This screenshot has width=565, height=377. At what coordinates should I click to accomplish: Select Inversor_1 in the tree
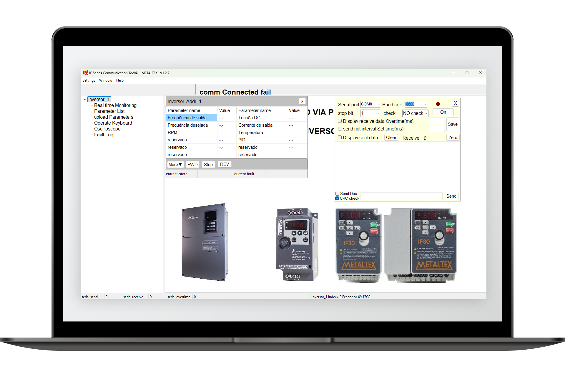(x=99, y=99)
